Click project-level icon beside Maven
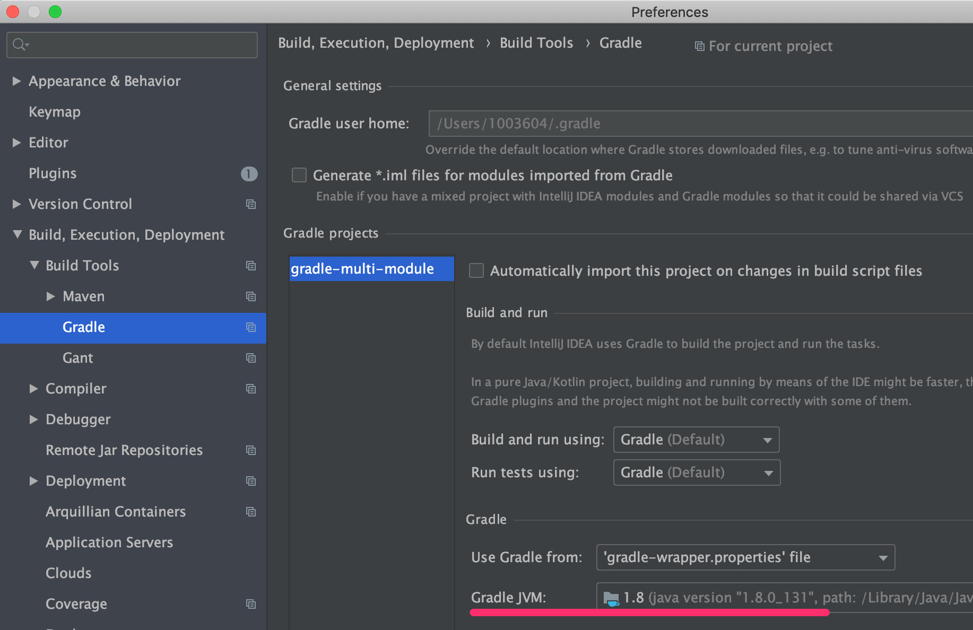 (251, 296)
